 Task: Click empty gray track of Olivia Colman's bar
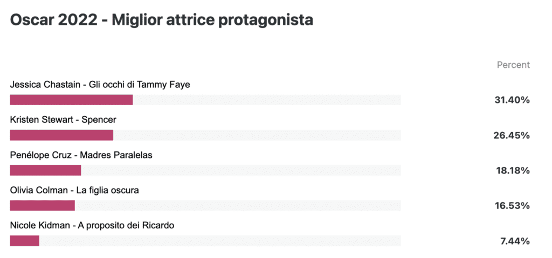(x=238, y=206)
